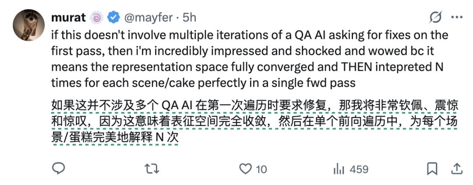Open the three-dot more options menu
This screenshot has width=473, height=185.
457,17
